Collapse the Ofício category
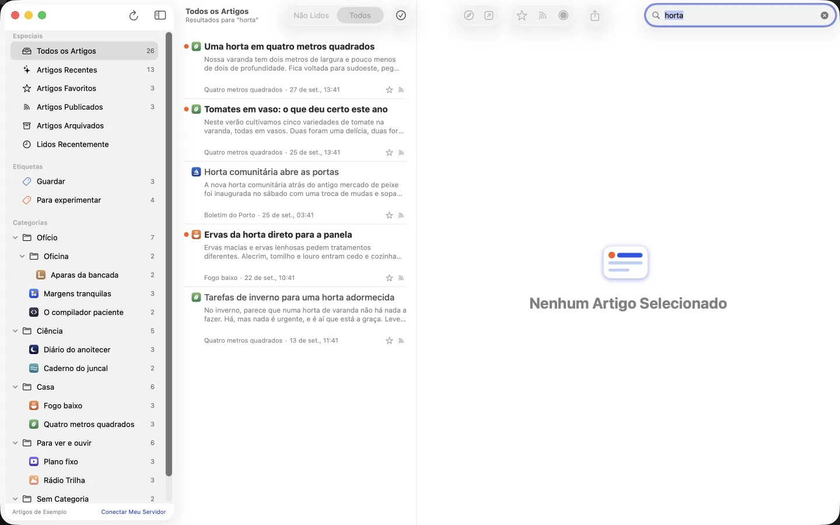The width and height of the screenshot is (840, 525). (15, 238)
